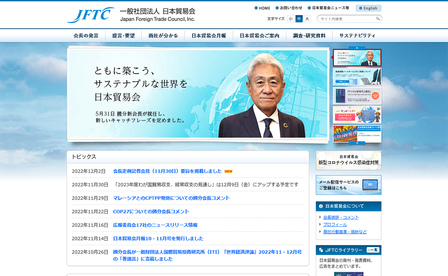The width and height of the screenshot is (448, 276).
Task: Click the NEW badge icon in topics
Action: (x=228, y=171)
